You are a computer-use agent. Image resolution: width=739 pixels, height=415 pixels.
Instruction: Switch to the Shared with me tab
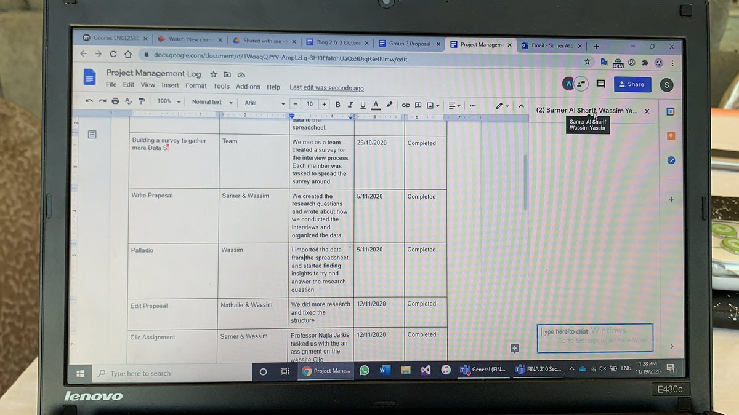click(264, 41)
